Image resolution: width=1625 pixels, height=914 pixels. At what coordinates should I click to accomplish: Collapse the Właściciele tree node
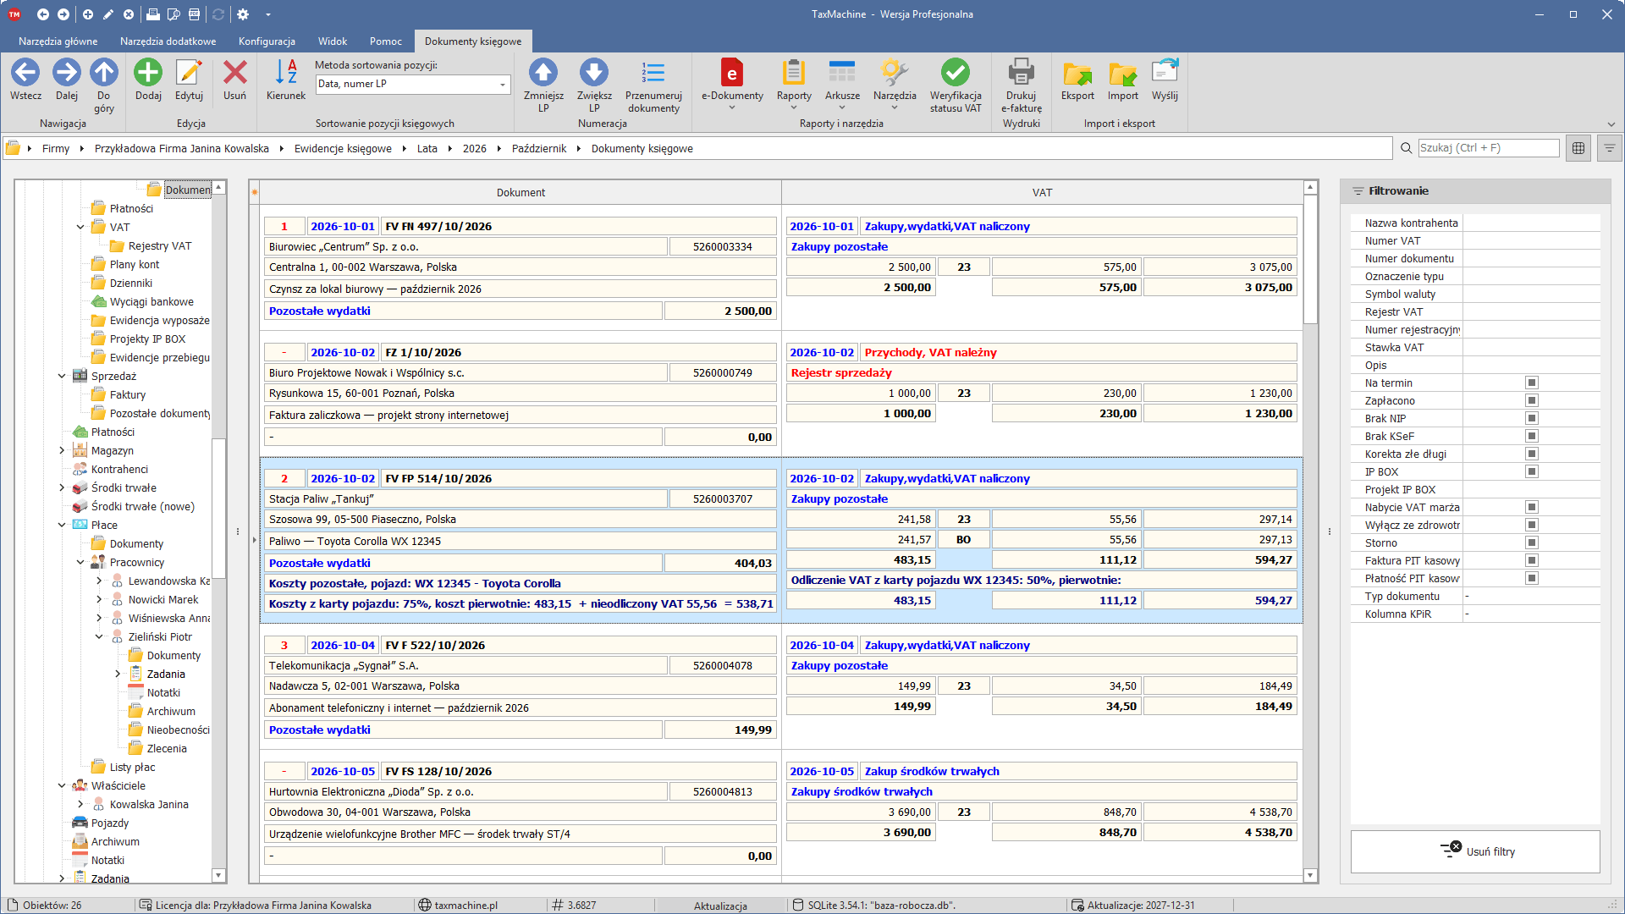pos(62,785)
